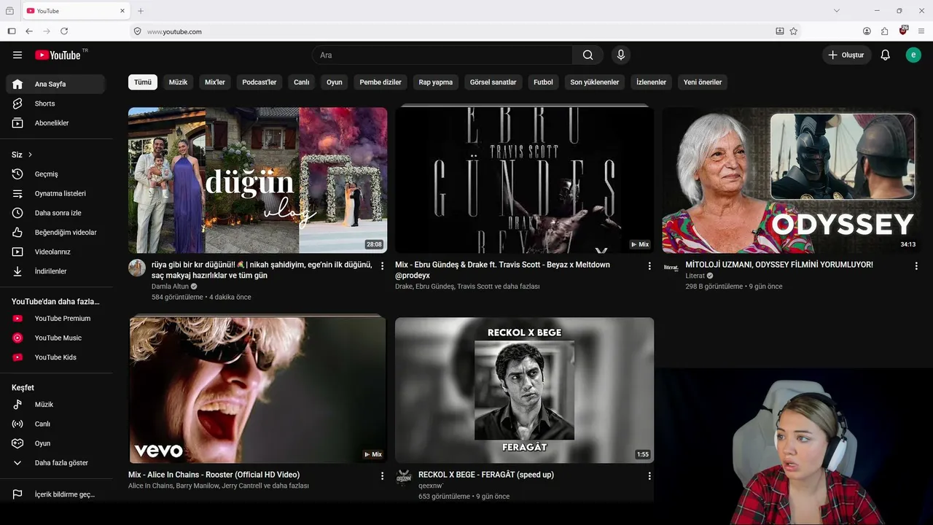The height and width of the screenshot is (525, 933).
Task: Select the Pembe diziler chip
Action: click(x=380, y=82)
